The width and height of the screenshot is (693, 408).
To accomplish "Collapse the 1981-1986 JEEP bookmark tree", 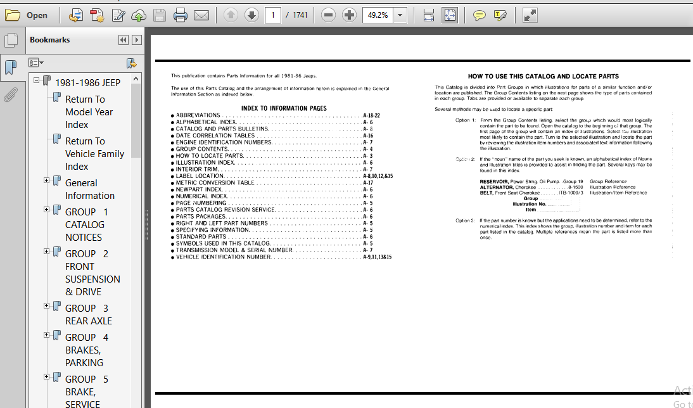I will click(37, 80).
